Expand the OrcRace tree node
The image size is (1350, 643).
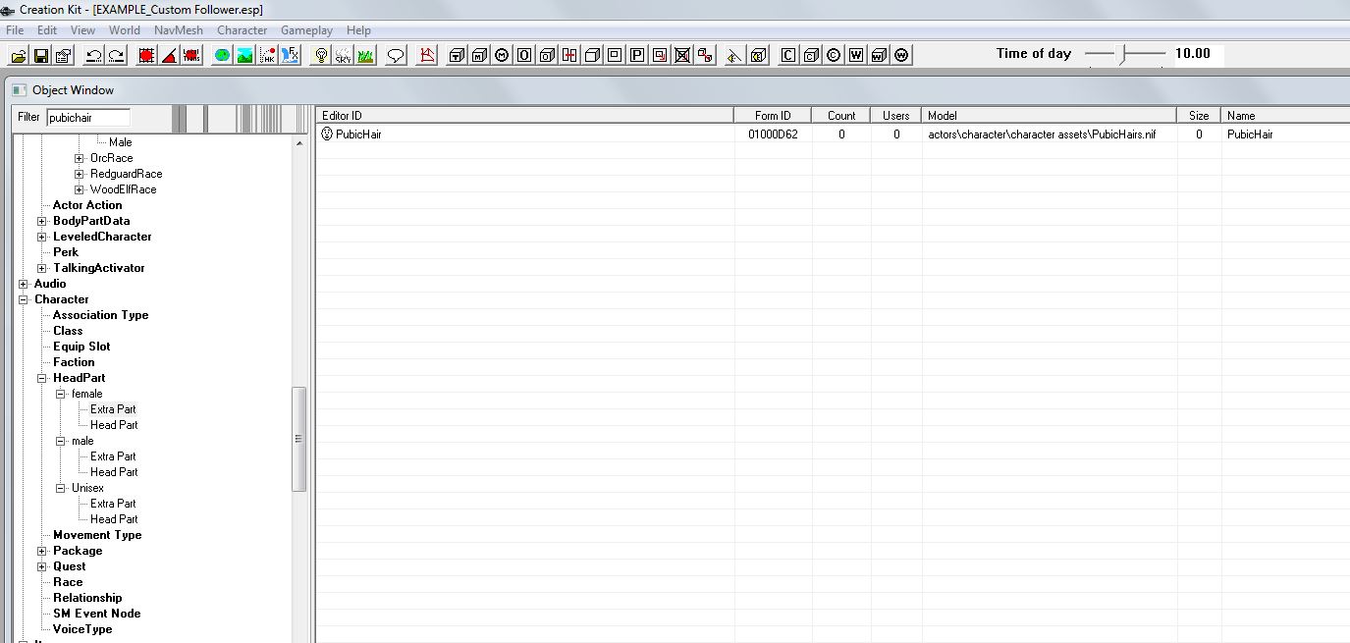(80, 158)
